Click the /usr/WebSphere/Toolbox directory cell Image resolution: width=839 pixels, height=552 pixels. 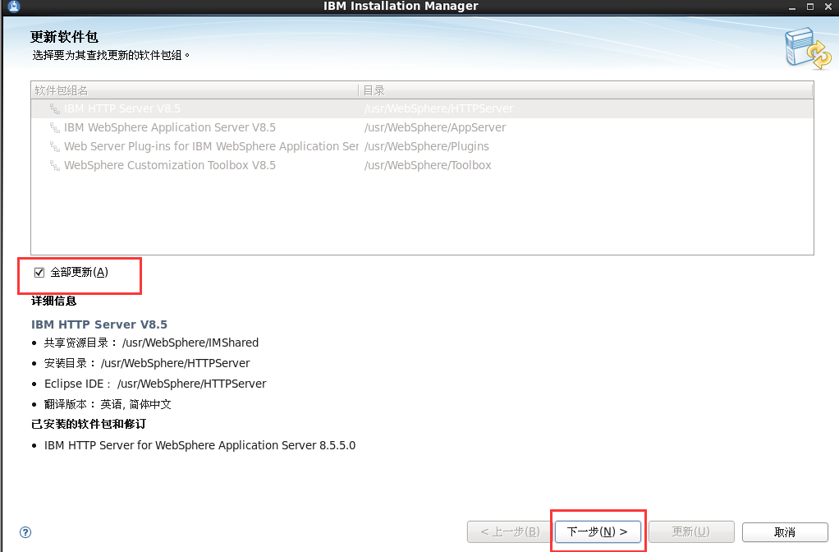tap(428, 165)
